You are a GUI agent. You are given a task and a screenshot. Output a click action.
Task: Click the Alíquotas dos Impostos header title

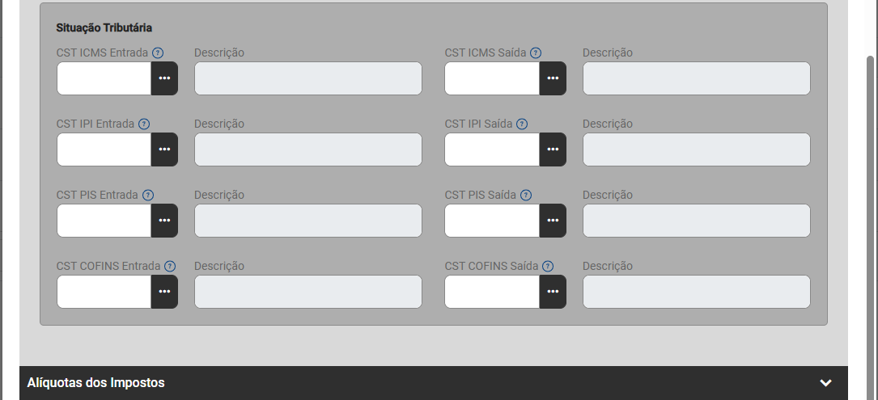[96, 383]
